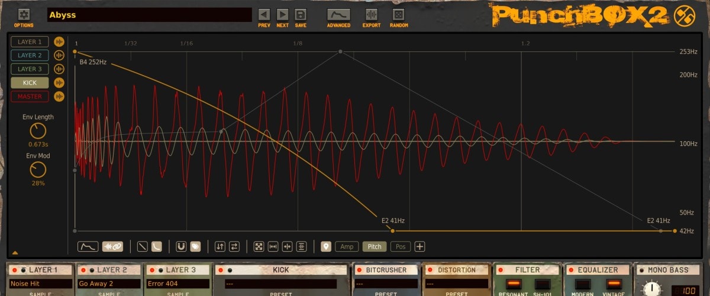Toggle the FILTER module power LED
Viewport: 710px width, 296px height.
point(499,270)
